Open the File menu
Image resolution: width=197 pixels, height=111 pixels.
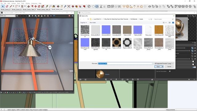[x=2, y=3]
